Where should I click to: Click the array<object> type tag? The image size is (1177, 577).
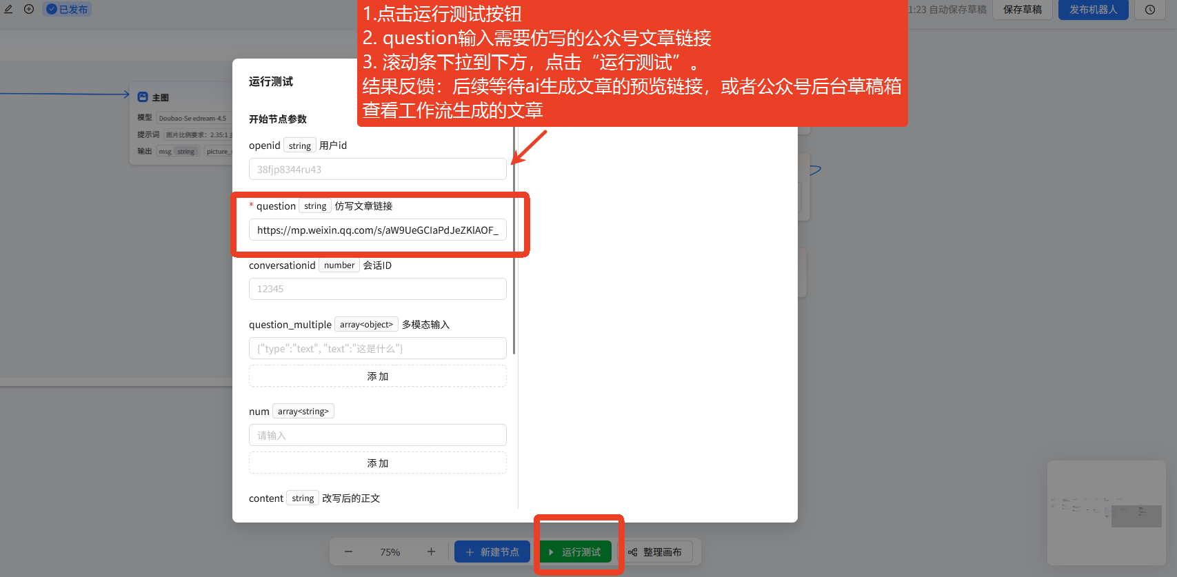pos(366,324)
